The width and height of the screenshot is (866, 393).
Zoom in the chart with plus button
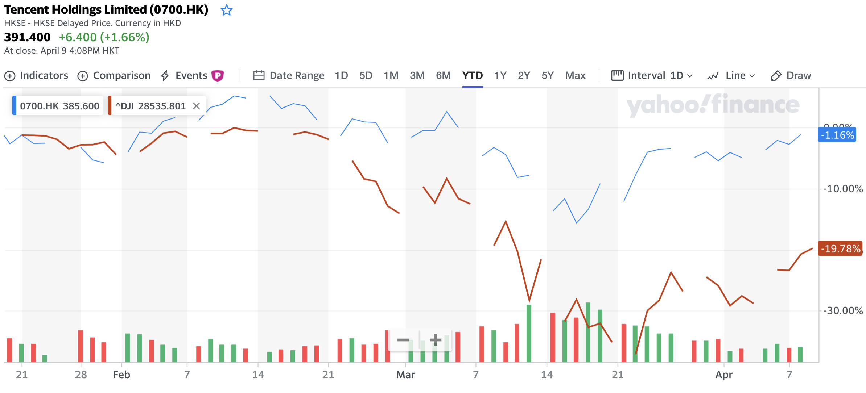point(436,340)
